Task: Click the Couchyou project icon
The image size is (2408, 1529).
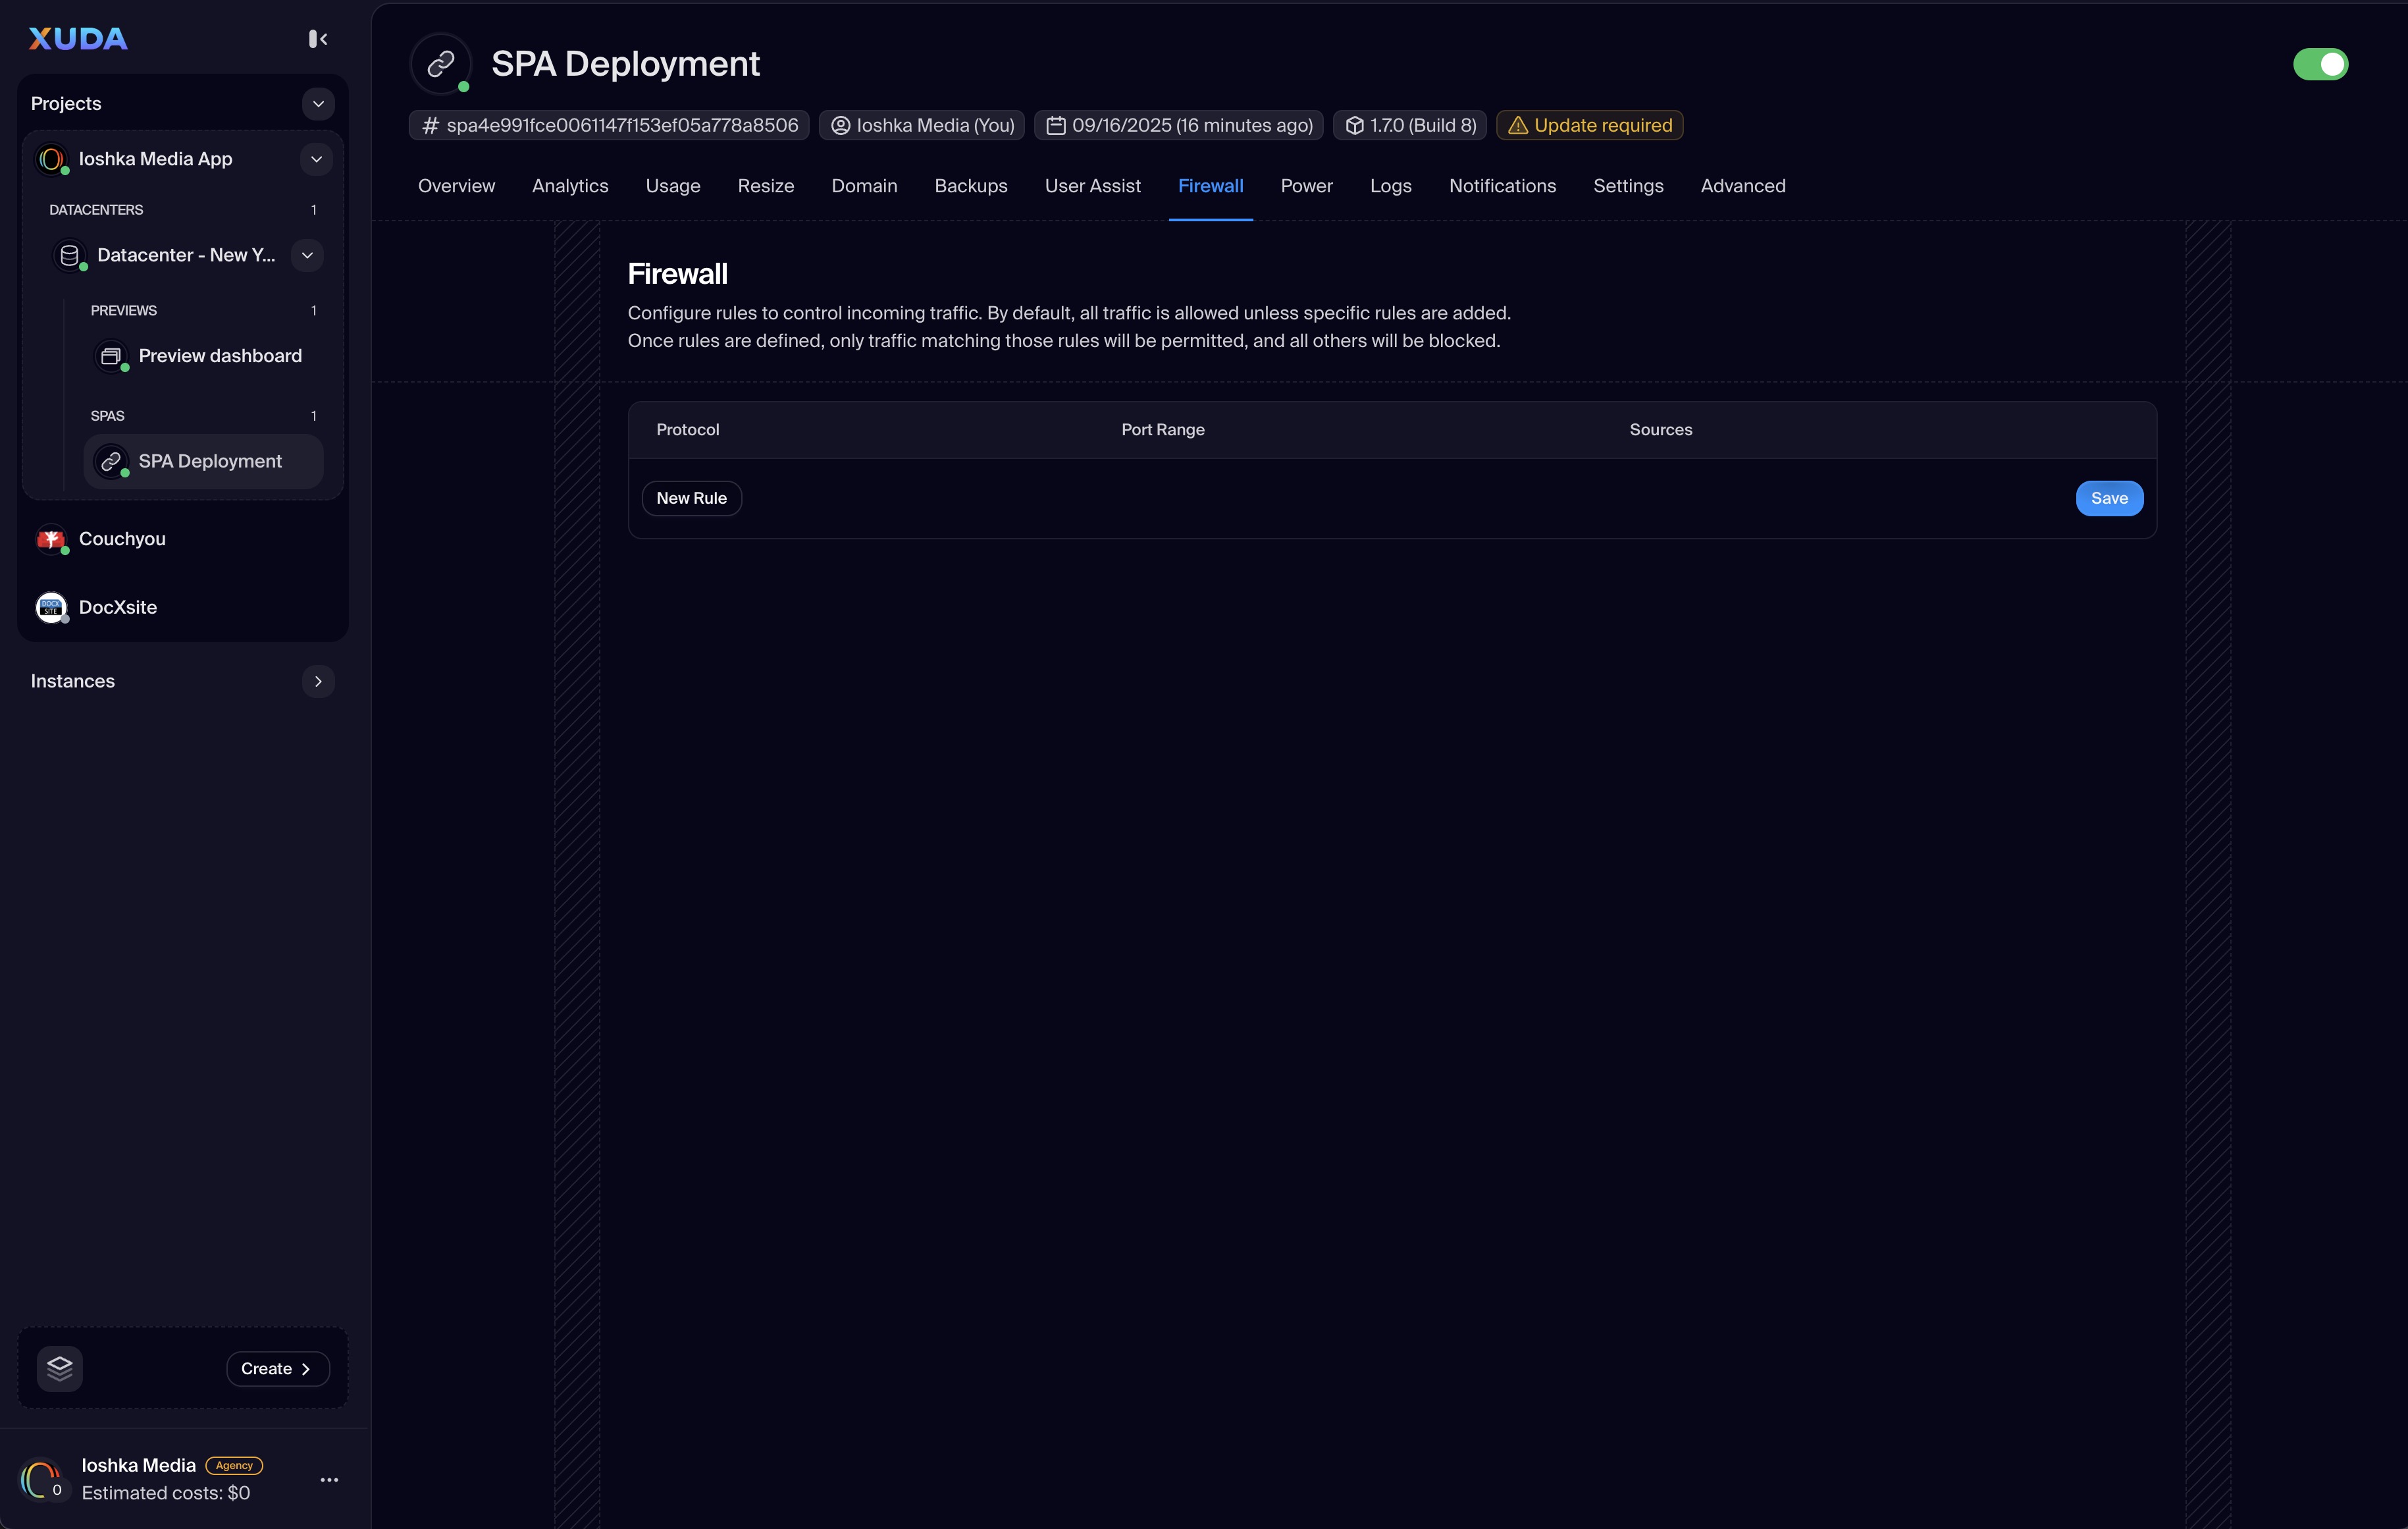Action: [x=51, y=539]
